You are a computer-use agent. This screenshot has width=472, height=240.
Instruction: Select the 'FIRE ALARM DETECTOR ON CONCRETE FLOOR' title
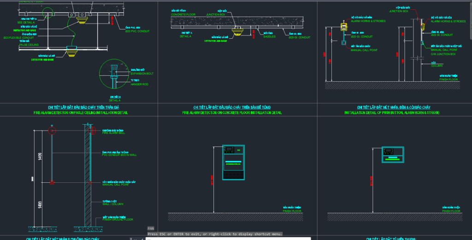(232, 113)
